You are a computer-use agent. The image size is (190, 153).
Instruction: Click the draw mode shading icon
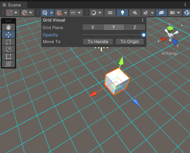[x=94, y=13]
